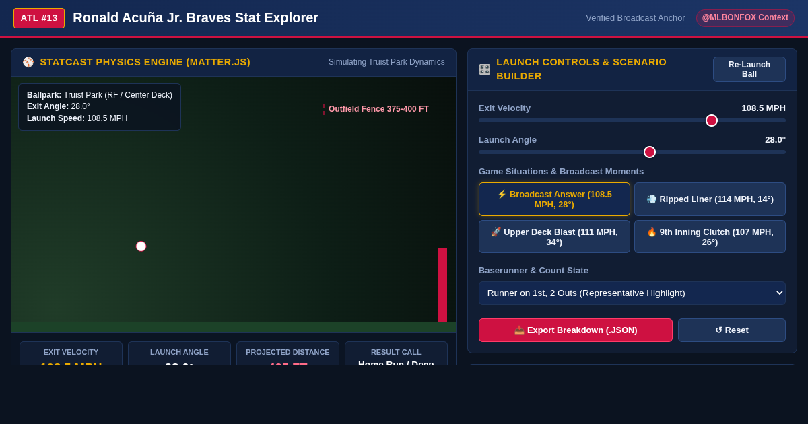
Task: Click the Launch Angle stat card
Action: click(179, 353)
